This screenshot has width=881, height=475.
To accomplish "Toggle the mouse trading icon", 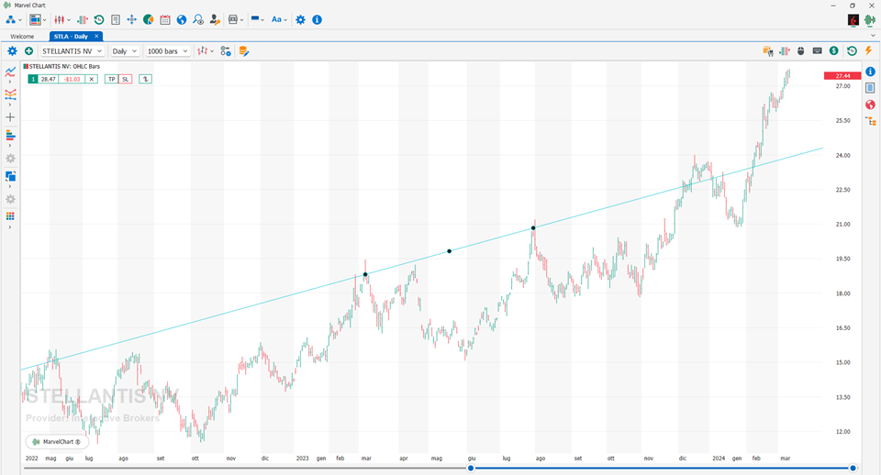I will (x=800, y=51).
